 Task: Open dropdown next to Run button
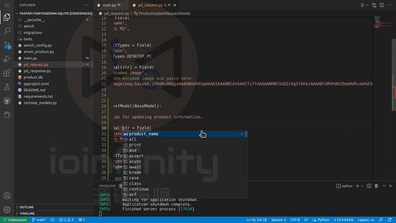pyautogui.click(x=368, y=5)
